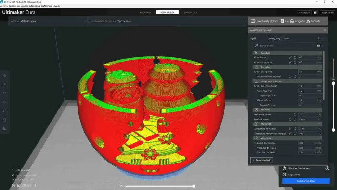Select the Scale tool in left toolbar
The height and width of the screenshot is (190, 337).
pyautogui.click(x=4, y=84)
